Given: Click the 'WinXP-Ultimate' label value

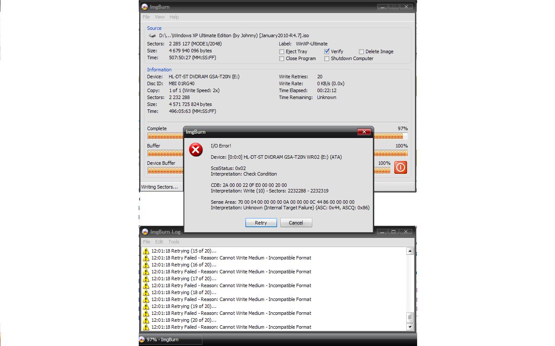Looking at the screenshot, I should pos(312,44).
